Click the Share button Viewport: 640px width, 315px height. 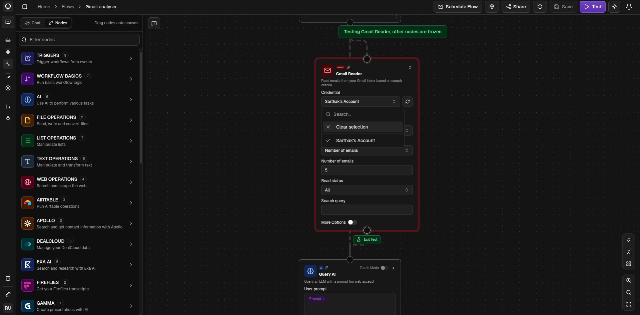tap(516, 7)
